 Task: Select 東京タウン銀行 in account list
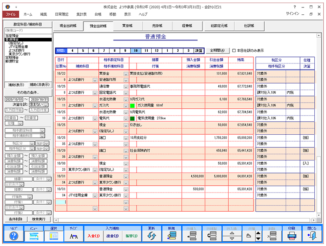(19, 54)
